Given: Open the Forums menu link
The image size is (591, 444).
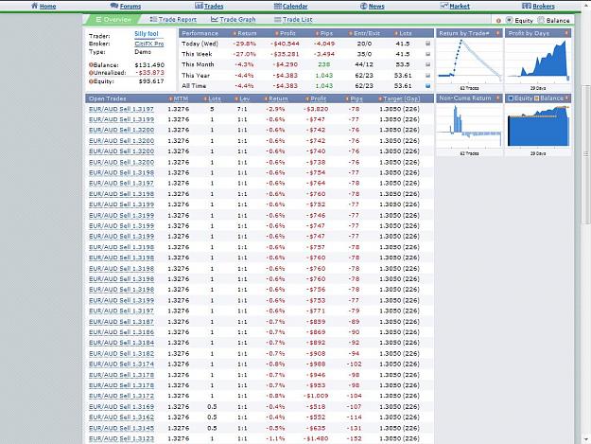Looking at the screenshot, I should click(x=130, y=6).
